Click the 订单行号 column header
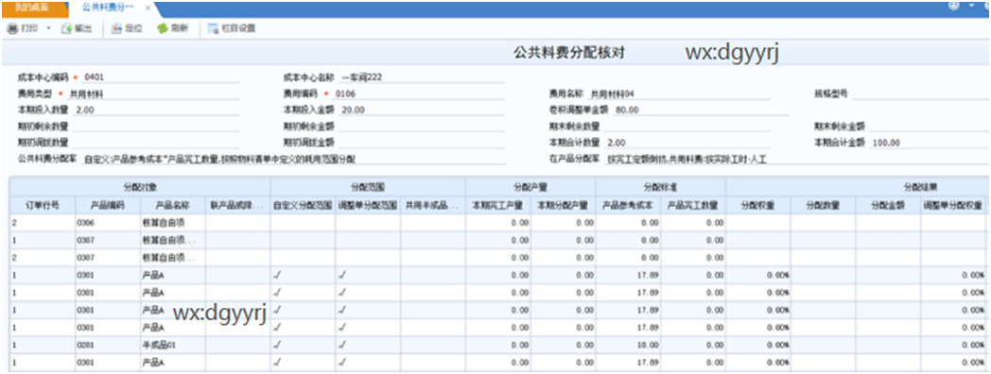 coord(43,205)
